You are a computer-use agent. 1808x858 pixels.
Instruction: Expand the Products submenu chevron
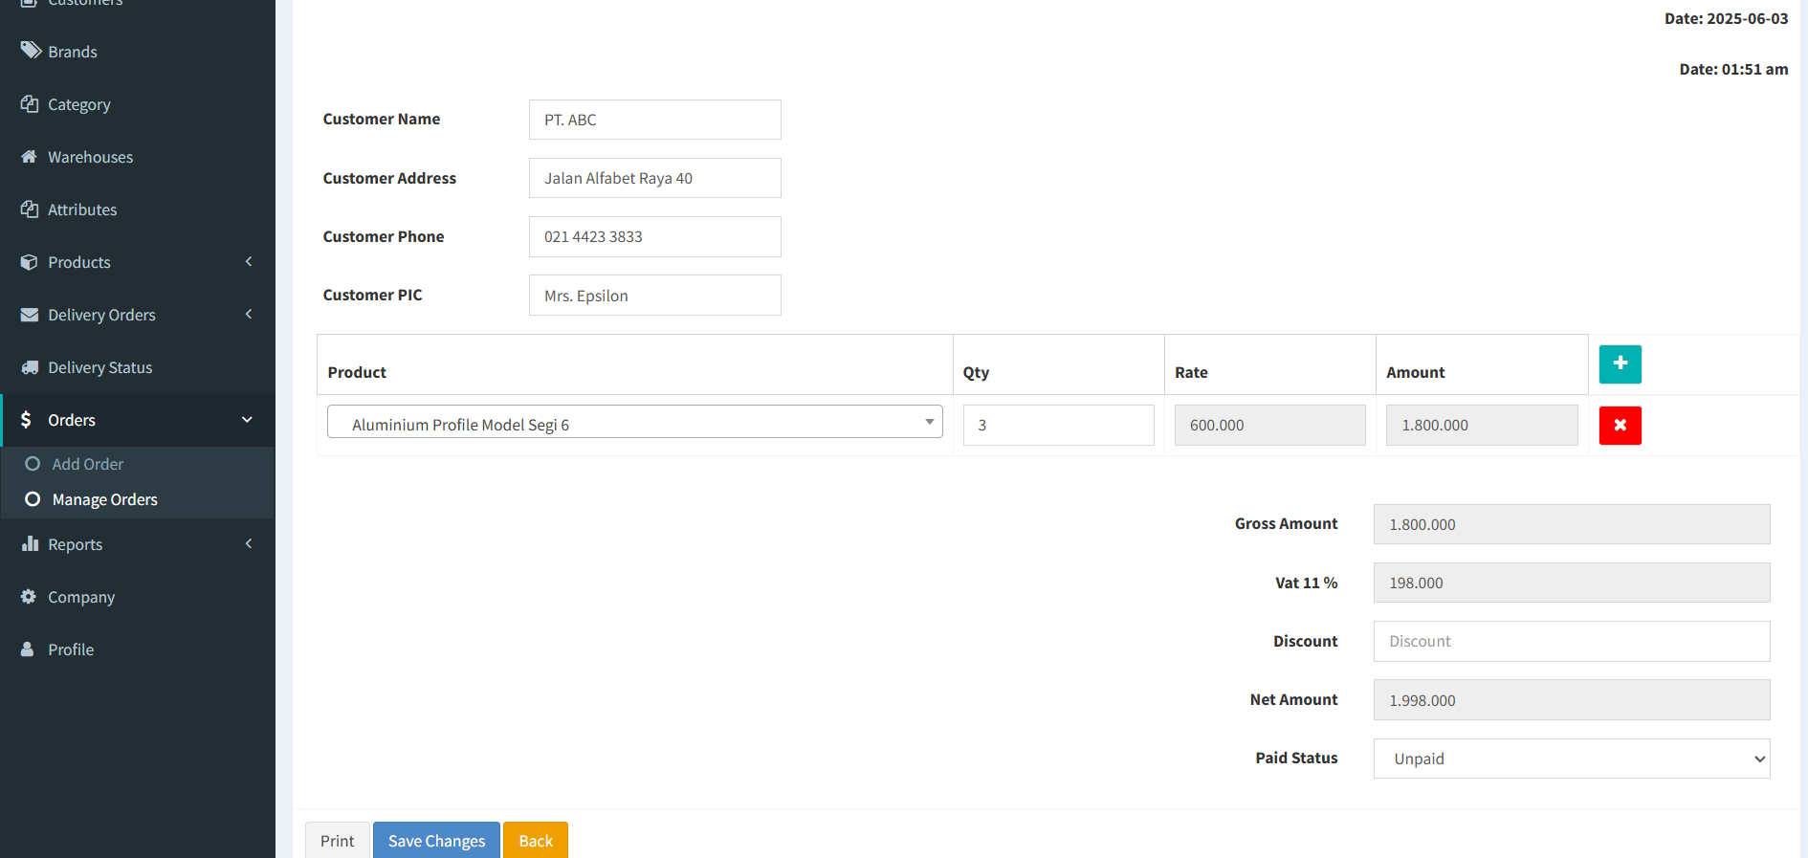(249, 261)
